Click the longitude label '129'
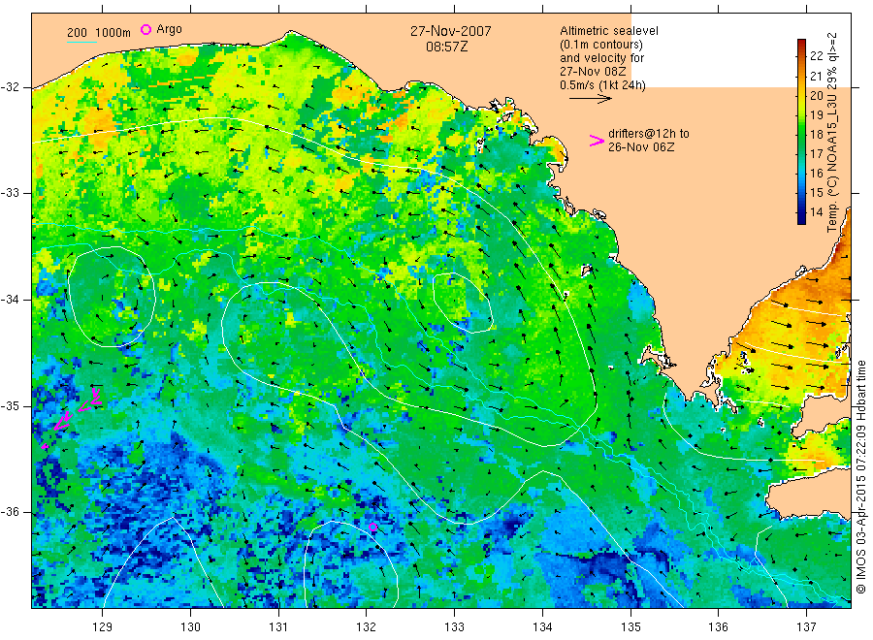Viewport: 873px width, 640px height. [x=103, y=627]
